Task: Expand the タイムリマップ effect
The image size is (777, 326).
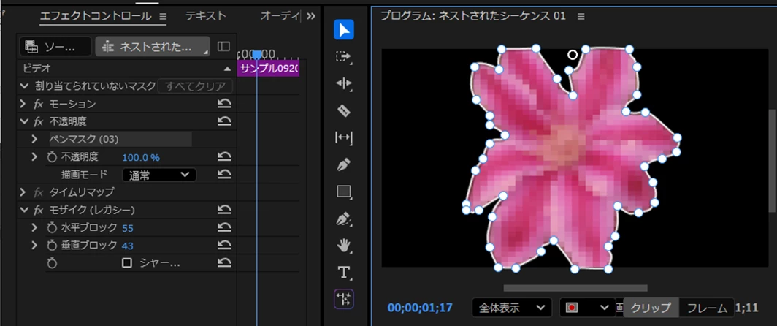Action: click(23, 192)
